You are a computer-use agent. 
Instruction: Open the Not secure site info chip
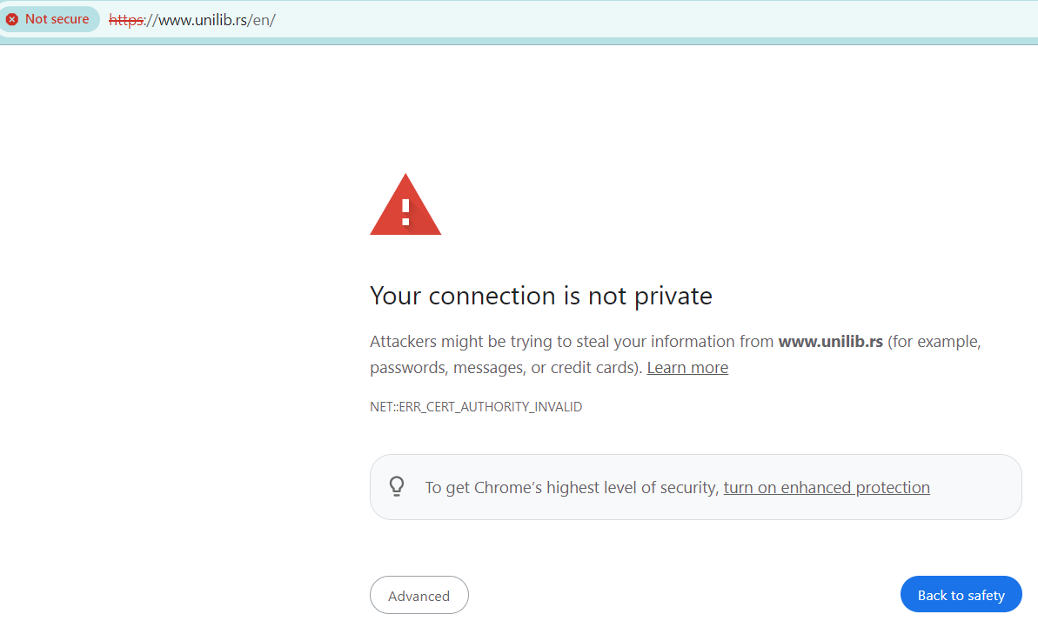tap(50, 19)
